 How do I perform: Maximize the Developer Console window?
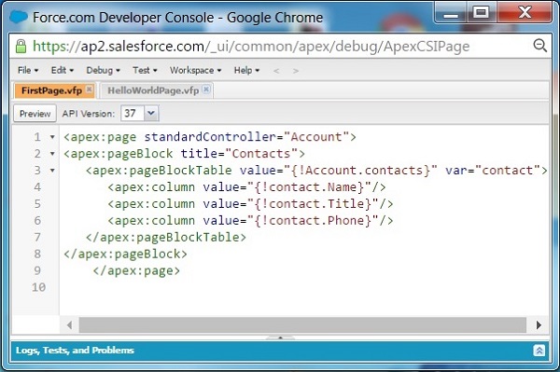click(x=481, y=13)
